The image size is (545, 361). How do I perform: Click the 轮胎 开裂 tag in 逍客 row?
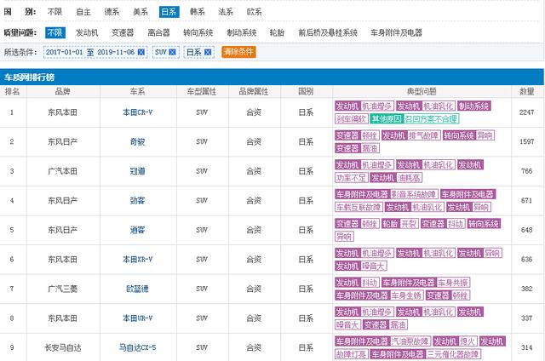tap(399, 224)
